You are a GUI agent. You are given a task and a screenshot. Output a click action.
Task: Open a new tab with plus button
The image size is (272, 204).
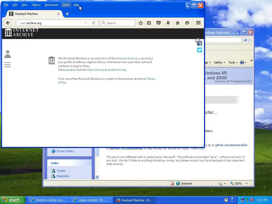[67, 14]
